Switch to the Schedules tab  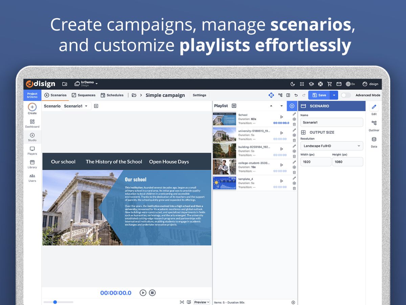pyautogui.click(x=112, y=95)
